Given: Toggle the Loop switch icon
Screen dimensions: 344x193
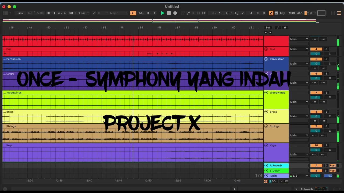Looking at the screenshot, I should [237, 13].
